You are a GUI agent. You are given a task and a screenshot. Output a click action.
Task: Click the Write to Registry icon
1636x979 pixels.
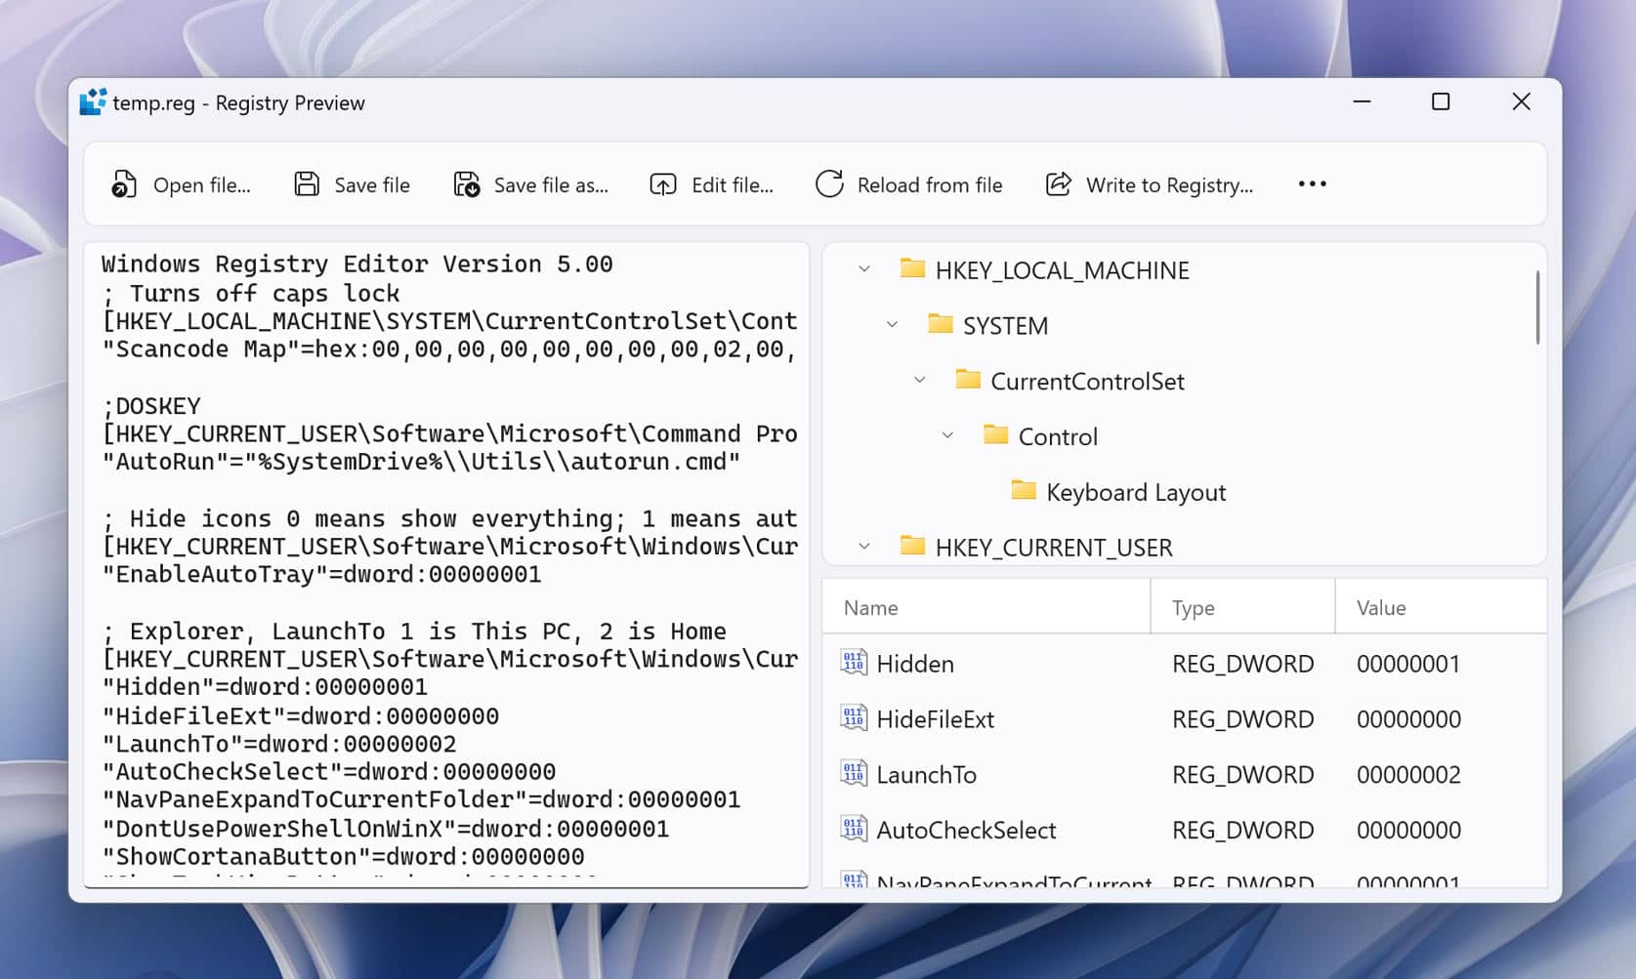(x=1059, y=184)
